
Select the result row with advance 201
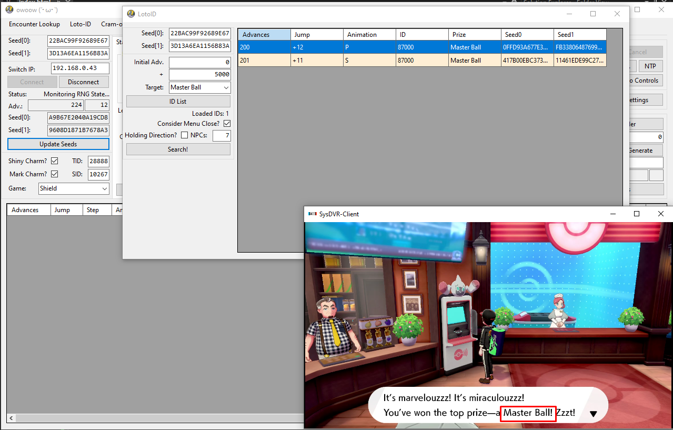422,61
